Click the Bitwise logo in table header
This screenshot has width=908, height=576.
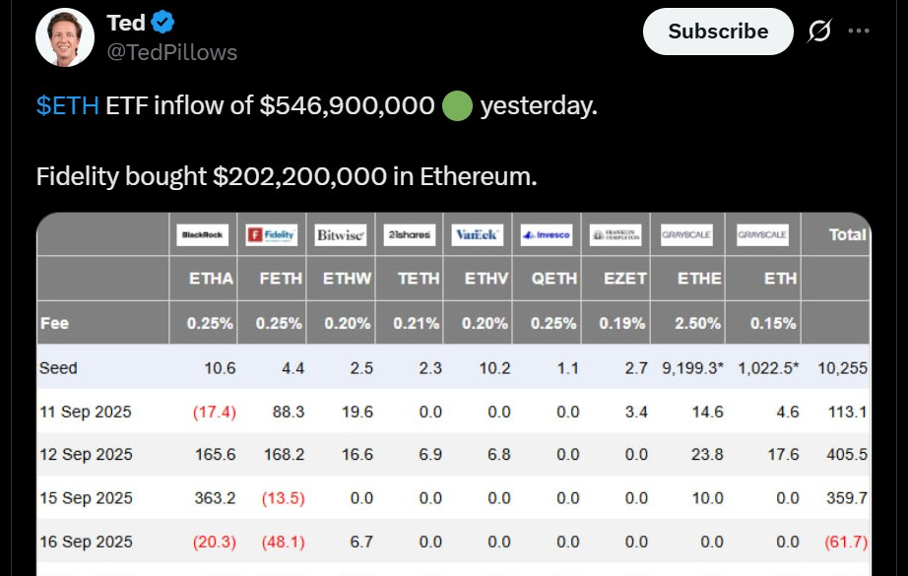click(340, 235)
